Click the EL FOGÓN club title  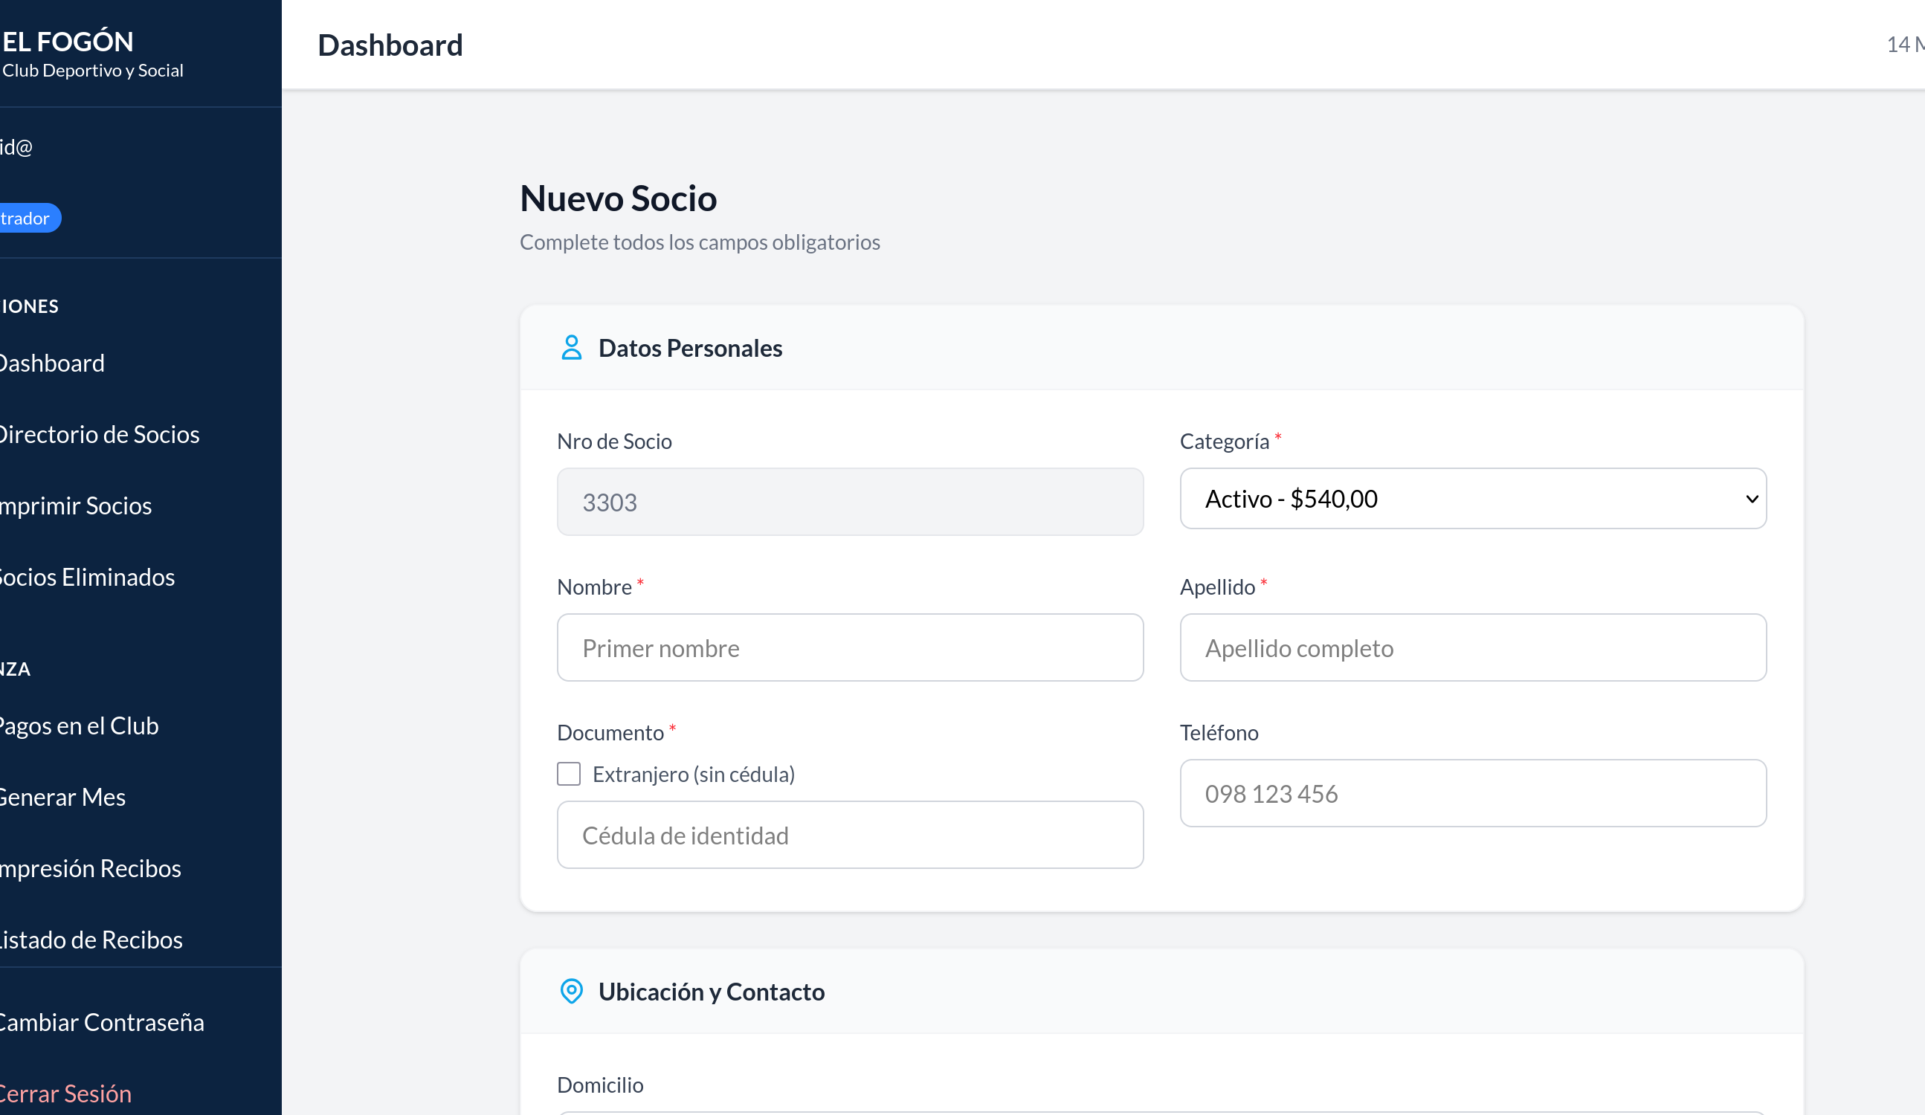[x=68, y=41]
